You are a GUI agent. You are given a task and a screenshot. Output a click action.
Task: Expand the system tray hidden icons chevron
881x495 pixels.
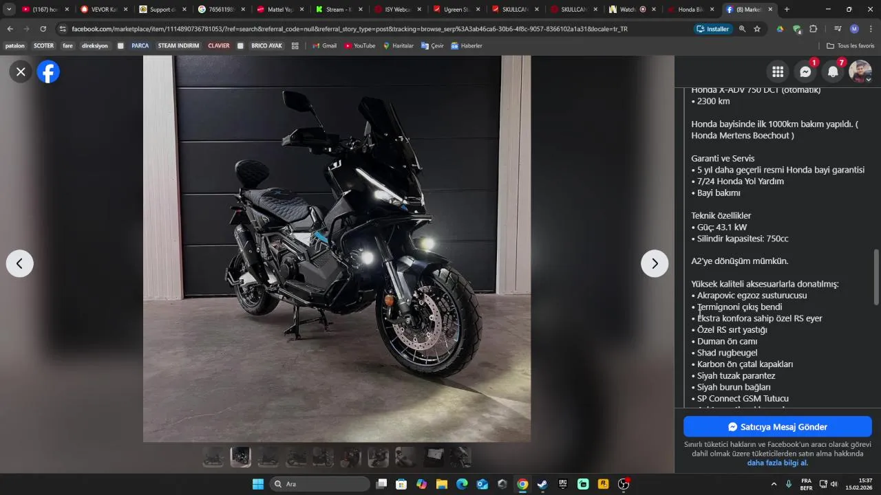click(x=774, y=484)
